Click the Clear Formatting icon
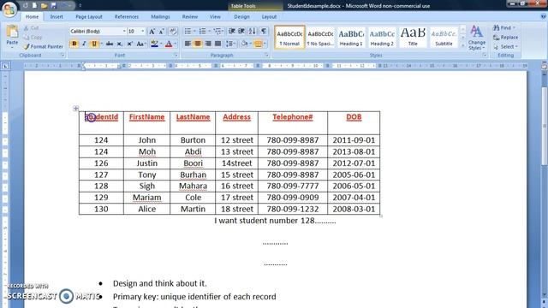The width and height of the screenshot is (548, 308). coord(173,32)
